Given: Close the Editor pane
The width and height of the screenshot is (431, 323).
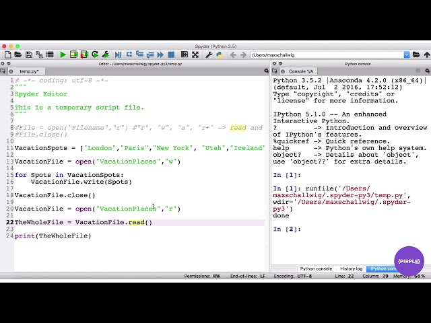Looking at the screenshot, I should click(3, 63).
